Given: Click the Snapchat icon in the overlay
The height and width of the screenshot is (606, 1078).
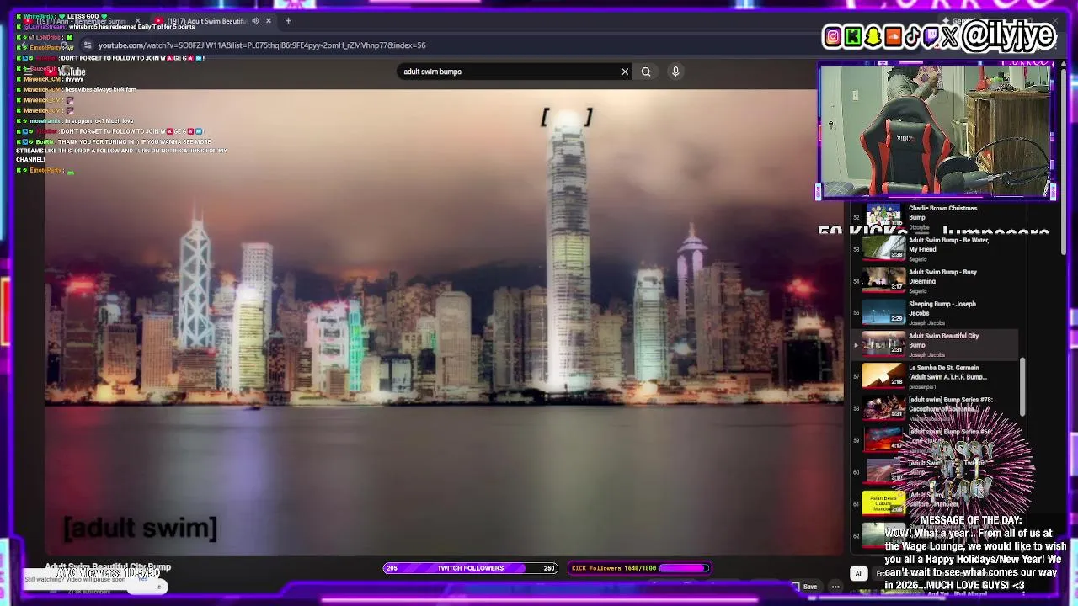Looking at the screenshot, I should [873, 36].
